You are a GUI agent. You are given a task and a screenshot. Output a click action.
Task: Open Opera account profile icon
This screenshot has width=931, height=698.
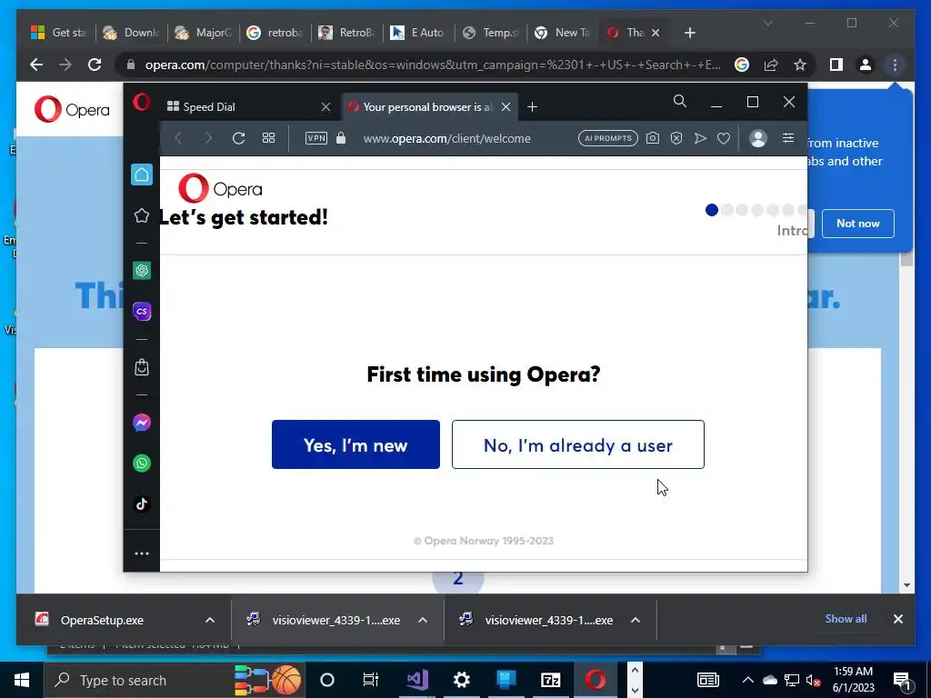pyautogui.click(x=757, y=138)
